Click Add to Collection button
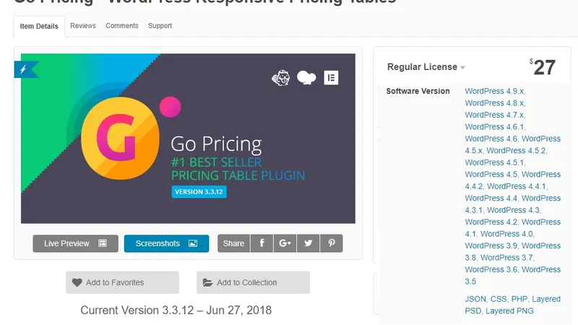 pyautogui.click(x=254, y=282)
